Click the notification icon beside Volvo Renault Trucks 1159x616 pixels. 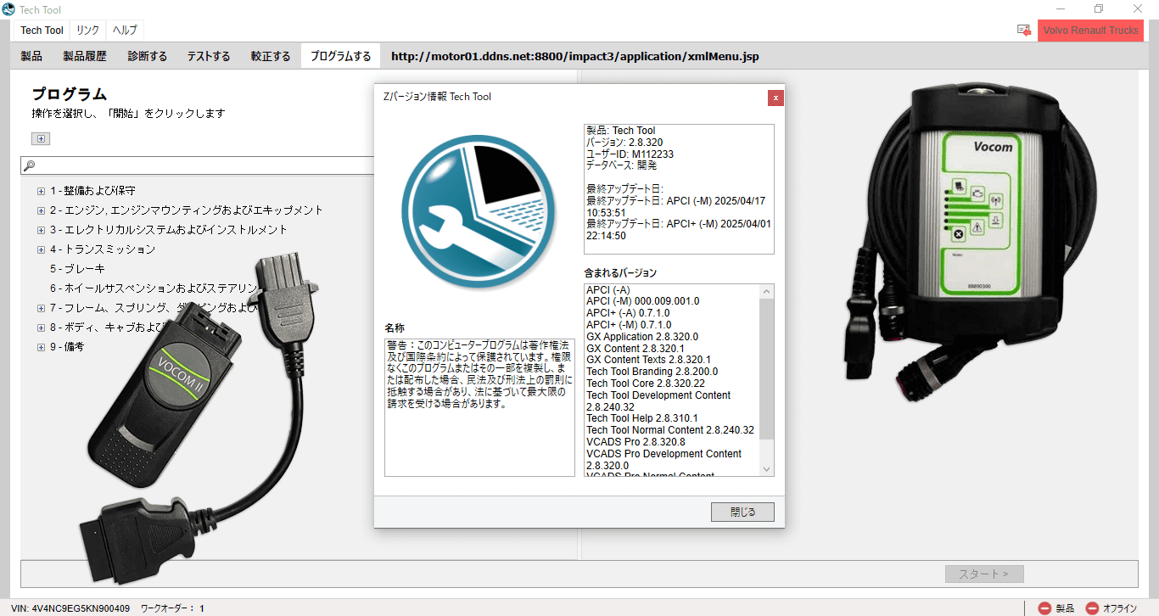(x=1024, y=31)
